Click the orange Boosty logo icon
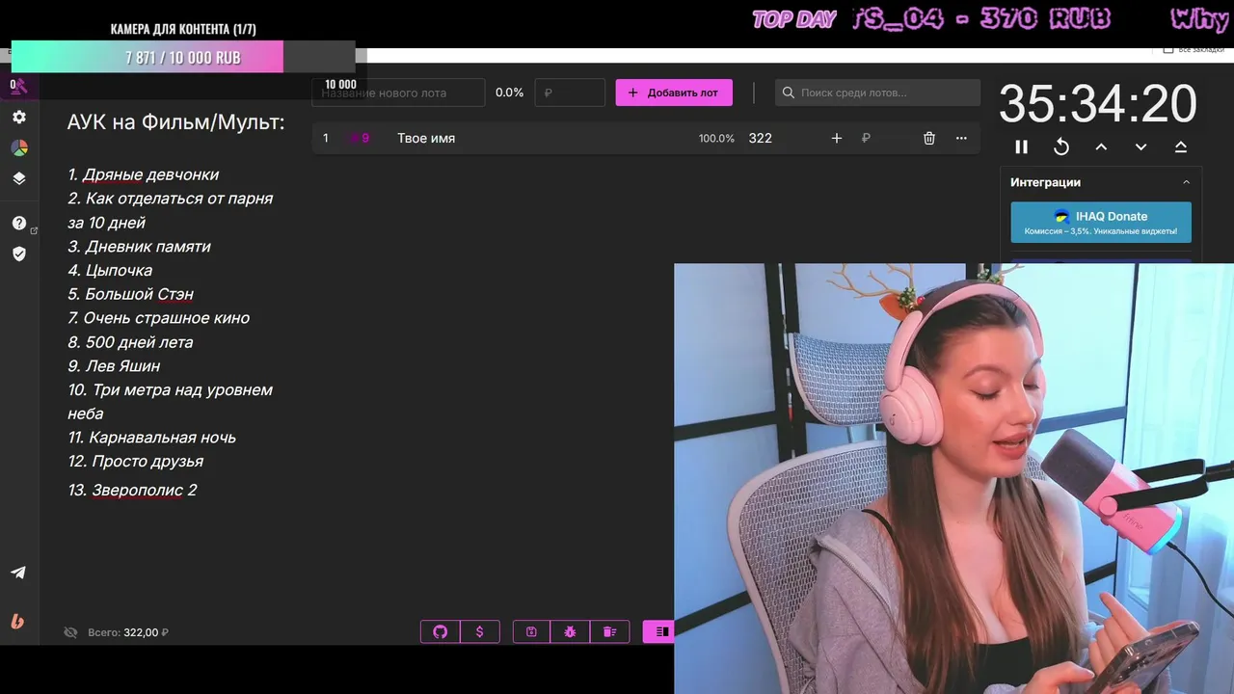The width and height of the screenshot is (1234, 694). pyautogui.click(x=17, y=621)
